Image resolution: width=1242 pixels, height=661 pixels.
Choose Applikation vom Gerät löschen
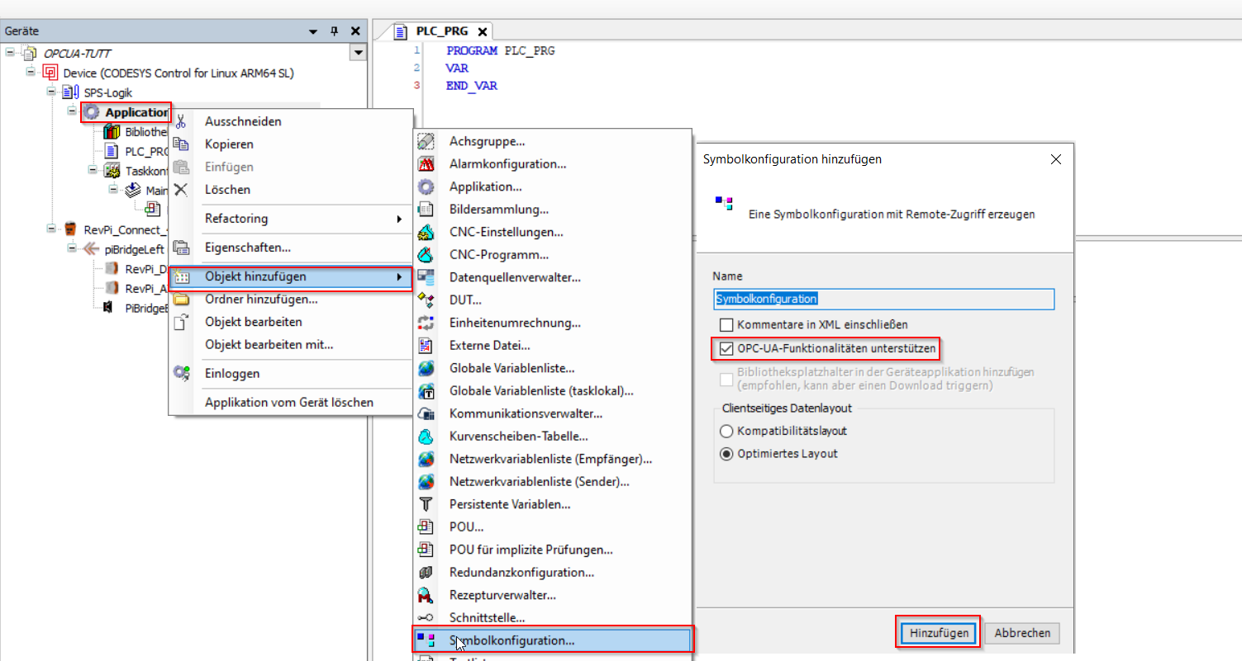tap(290, 402)
